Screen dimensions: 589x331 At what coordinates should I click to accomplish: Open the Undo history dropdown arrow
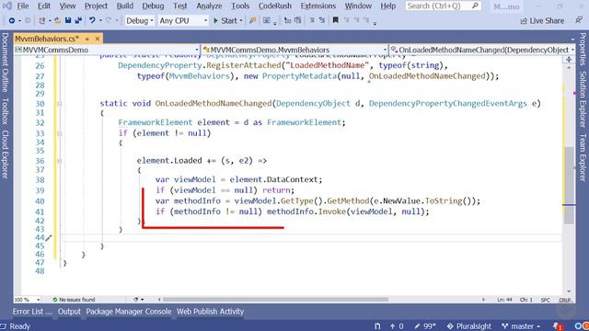coord(100,20)
